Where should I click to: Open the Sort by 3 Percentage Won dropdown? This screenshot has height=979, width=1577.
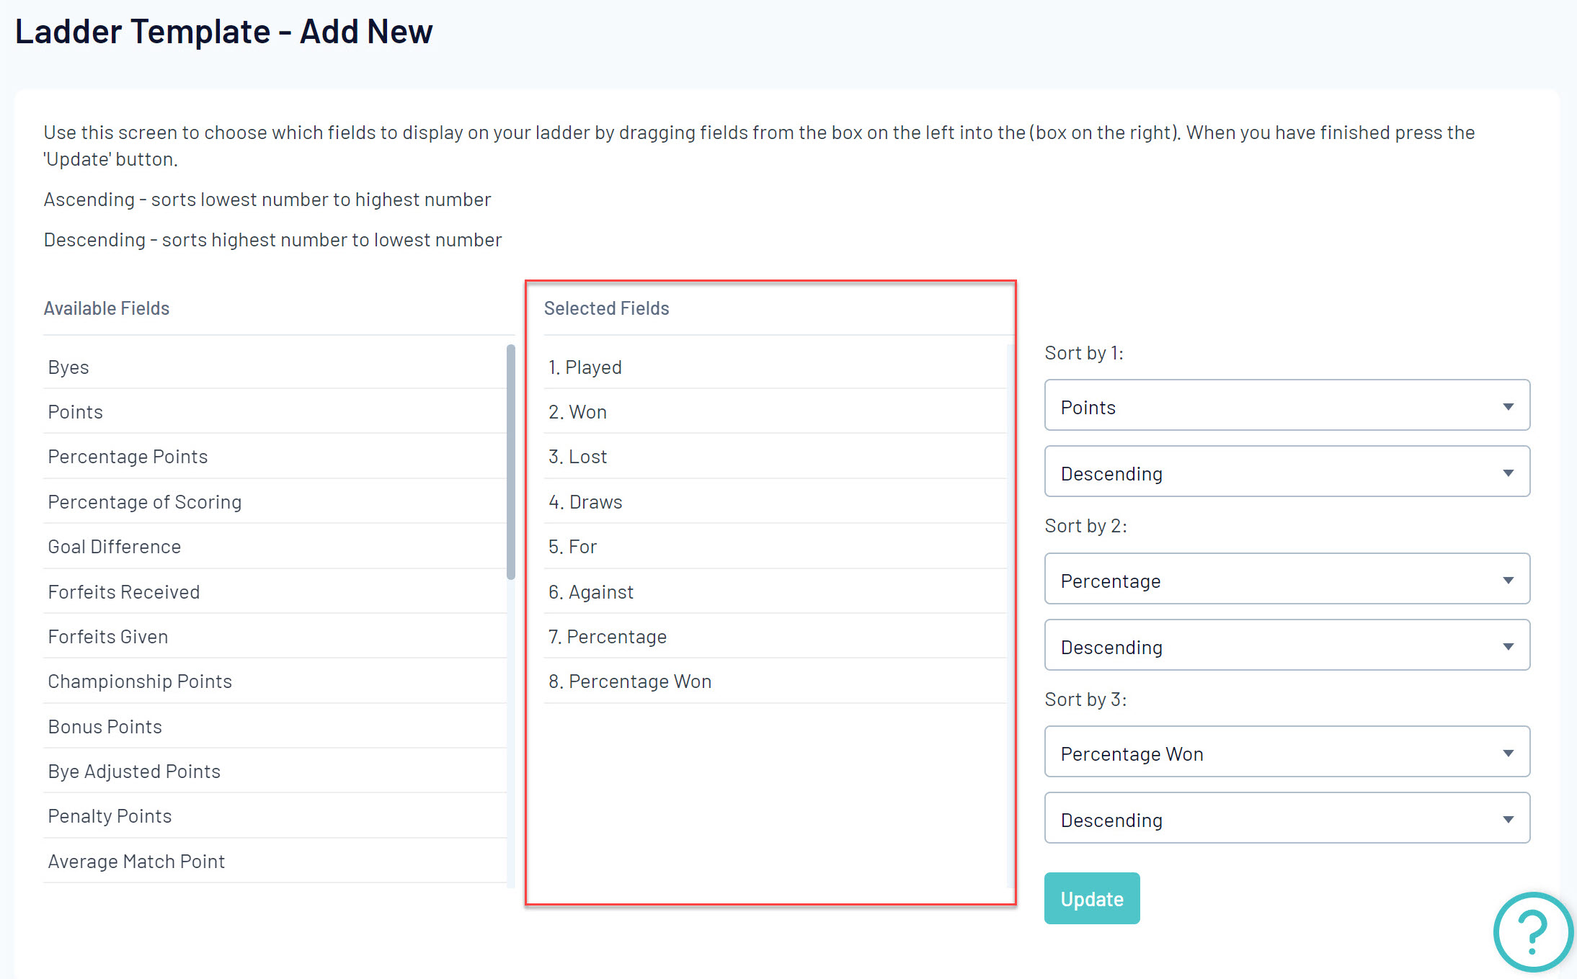click(1287, 752)
